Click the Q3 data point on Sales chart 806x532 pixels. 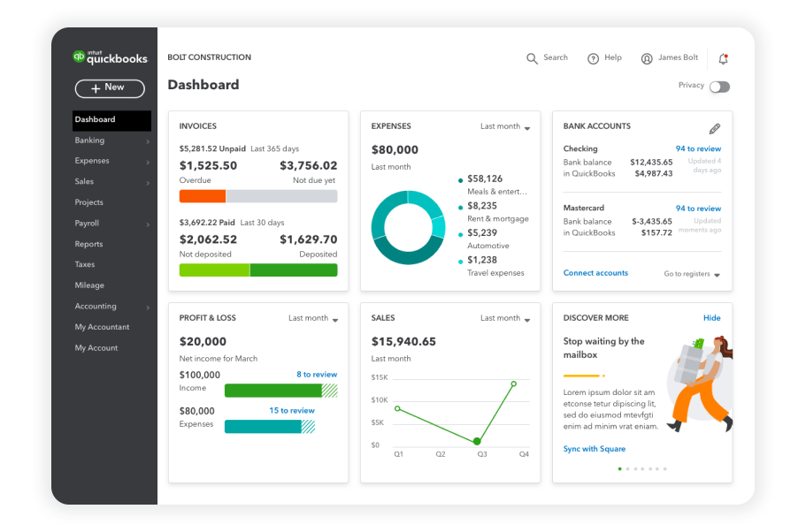[x=478, y=440]
